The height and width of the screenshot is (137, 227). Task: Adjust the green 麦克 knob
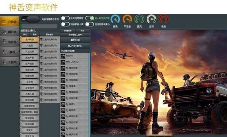pyautogui.click(x=139, y=19)
